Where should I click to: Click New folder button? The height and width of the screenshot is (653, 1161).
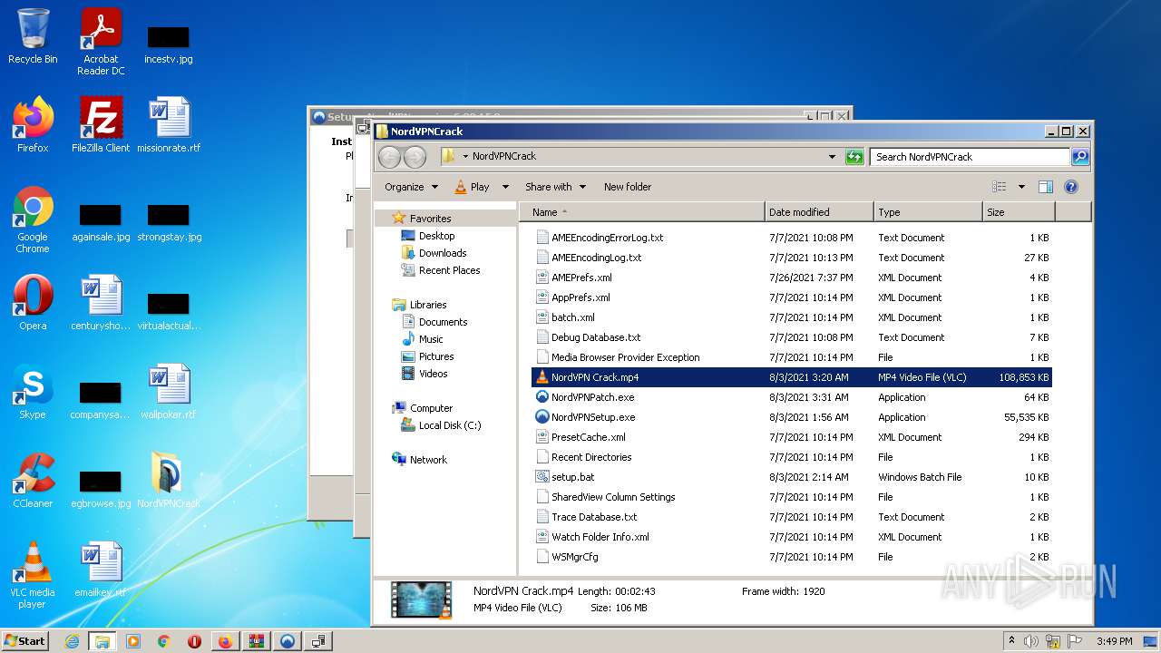tap(628, 187)
